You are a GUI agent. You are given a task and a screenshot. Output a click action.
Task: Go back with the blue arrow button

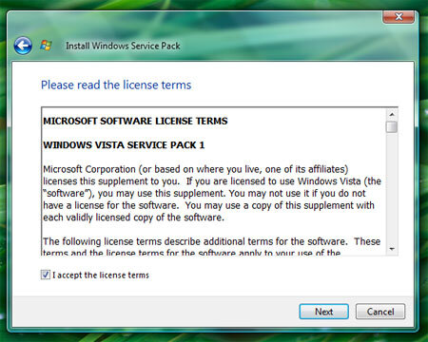pos(23,46)
